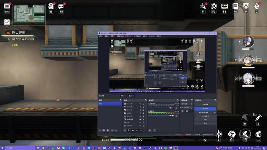Open the OBS Edit menu

(x=106, y=36)
